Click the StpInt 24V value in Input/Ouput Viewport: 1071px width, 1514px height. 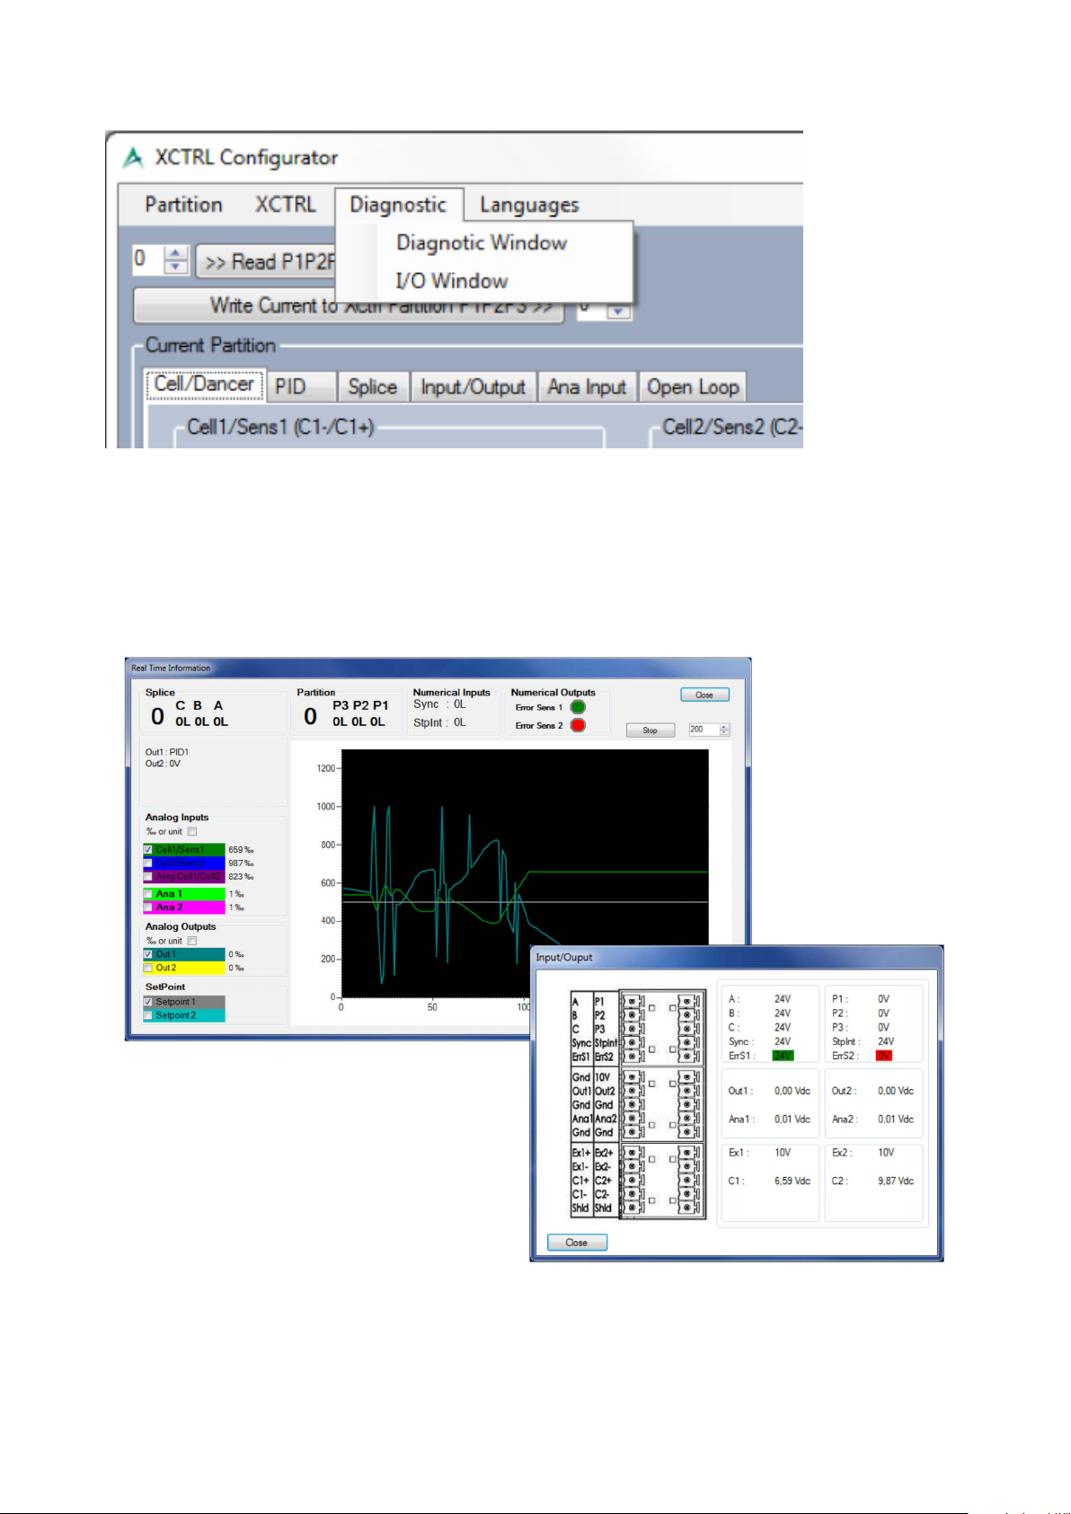886,1041
